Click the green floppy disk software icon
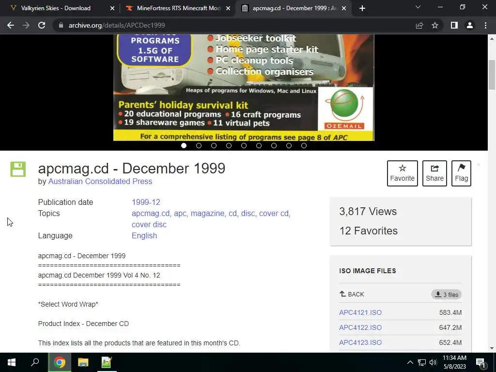The width and height of the screenshot is (496, 372). tap(18, 169)
